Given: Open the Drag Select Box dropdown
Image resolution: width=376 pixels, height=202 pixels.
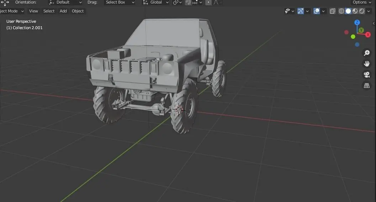Looking at the screenshot, I should (120, 2).
